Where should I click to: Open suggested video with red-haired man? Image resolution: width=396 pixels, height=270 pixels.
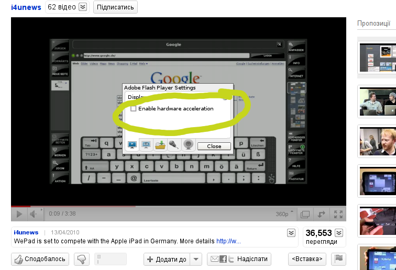(x=378, y=141)
